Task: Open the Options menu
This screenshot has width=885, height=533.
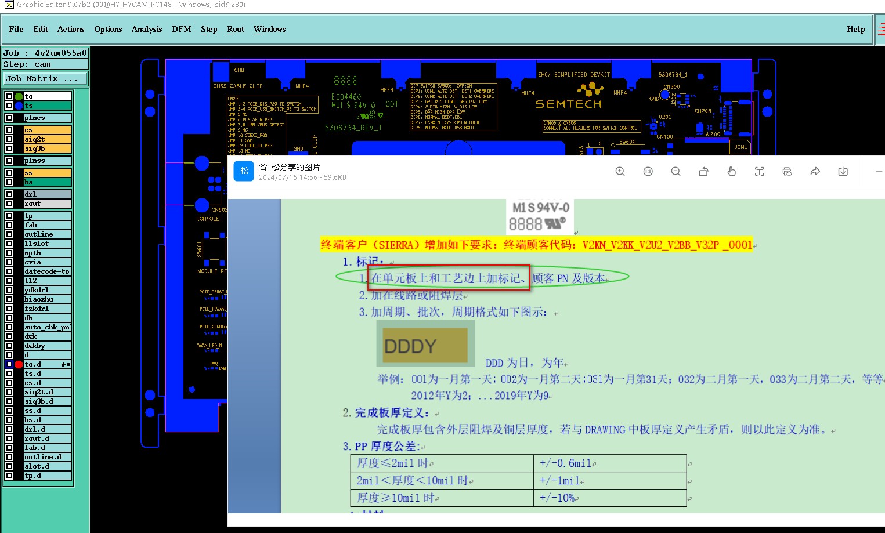Action: pos(108,29)
